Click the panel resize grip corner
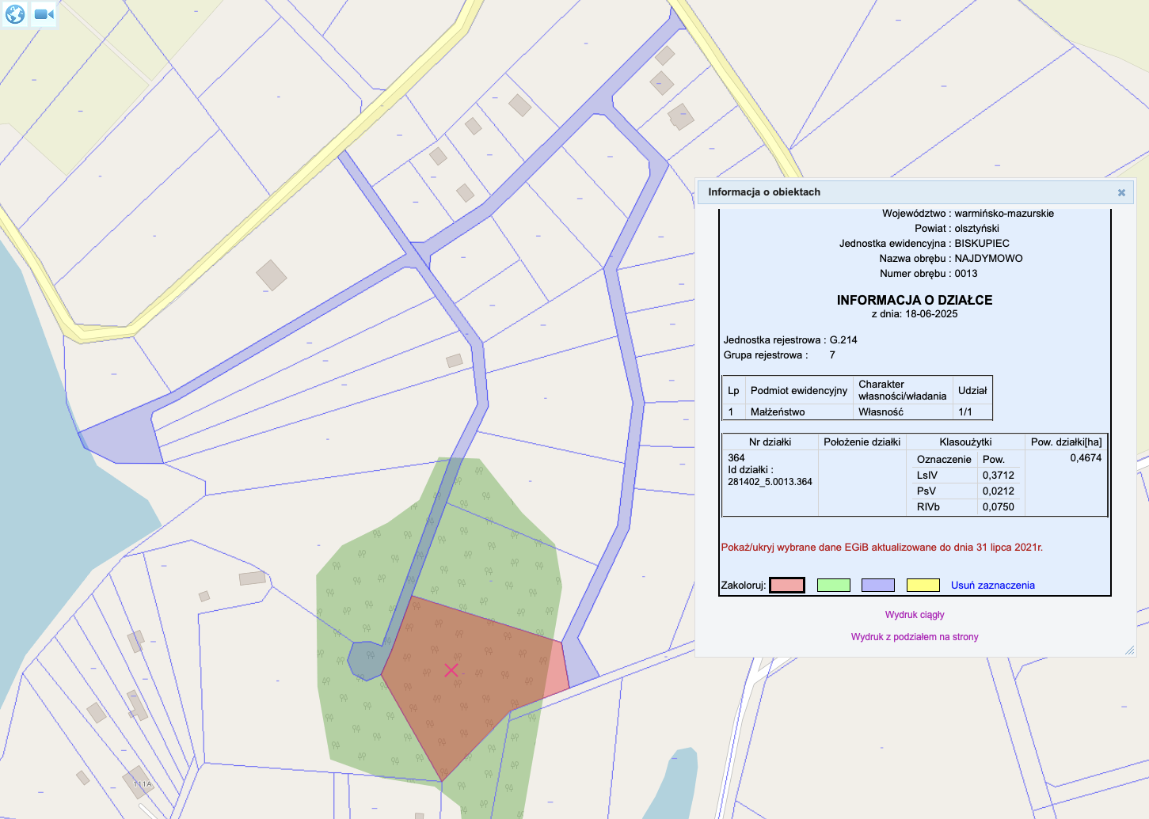Viewport: 1149px width, 819px height. (1130, 650)
